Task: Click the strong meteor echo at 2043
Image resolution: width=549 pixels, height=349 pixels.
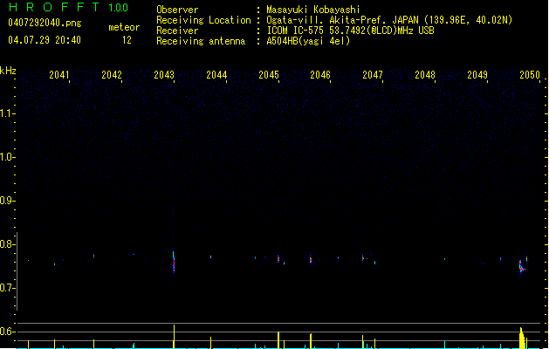Action: [x=174, y=261]
